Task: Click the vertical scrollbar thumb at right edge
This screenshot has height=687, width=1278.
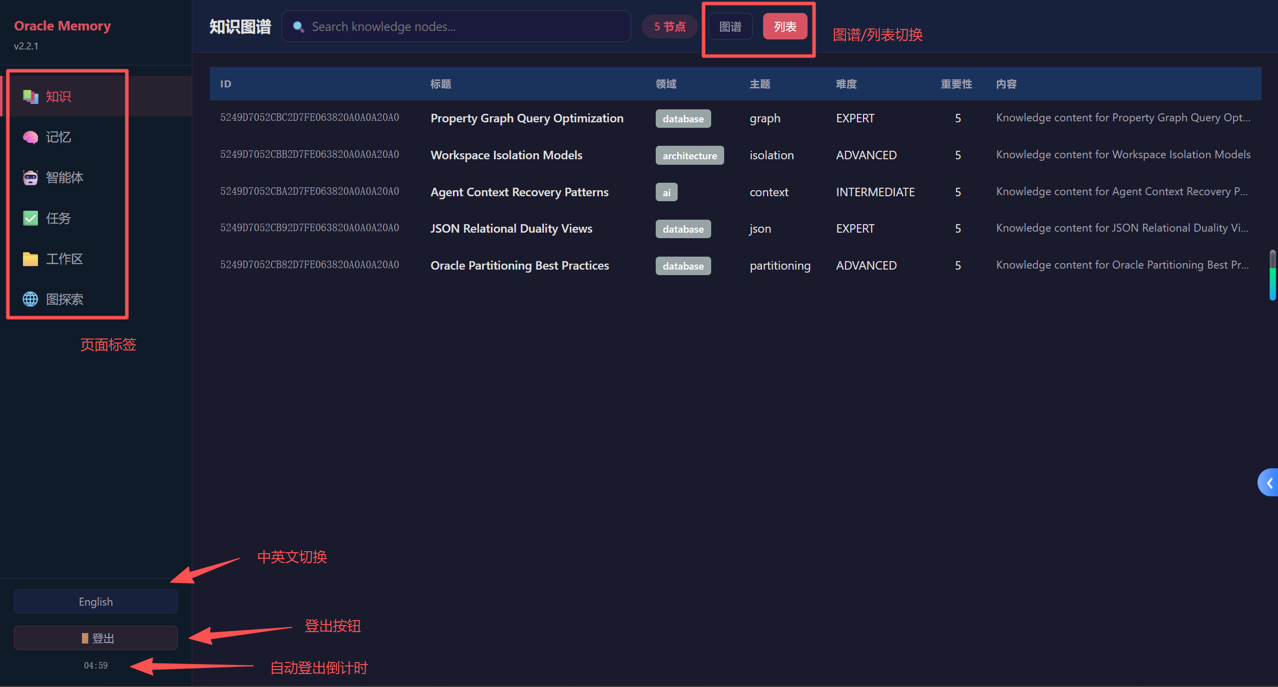Action: 1273,275
